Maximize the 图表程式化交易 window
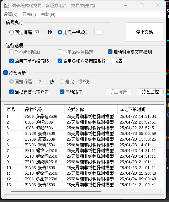 [142, 5]
